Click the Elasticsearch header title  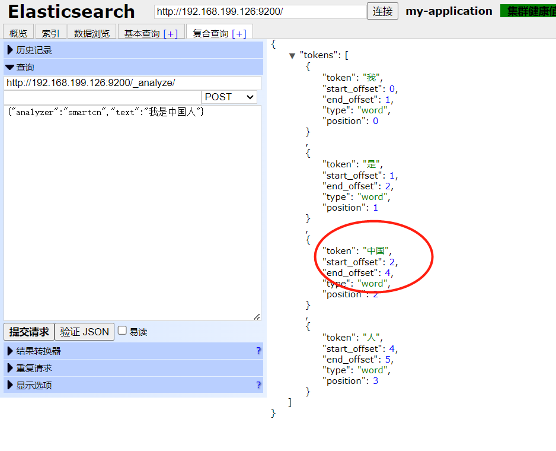tap(71, 11)
